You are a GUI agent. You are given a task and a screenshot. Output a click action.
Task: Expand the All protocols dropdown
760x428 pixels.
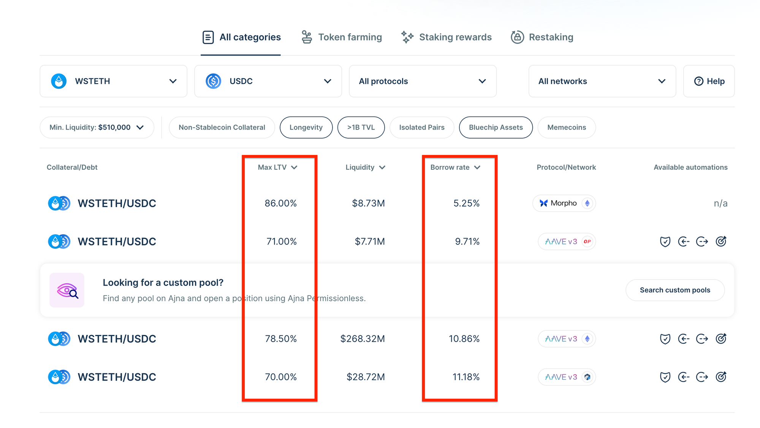pos(422,81)
